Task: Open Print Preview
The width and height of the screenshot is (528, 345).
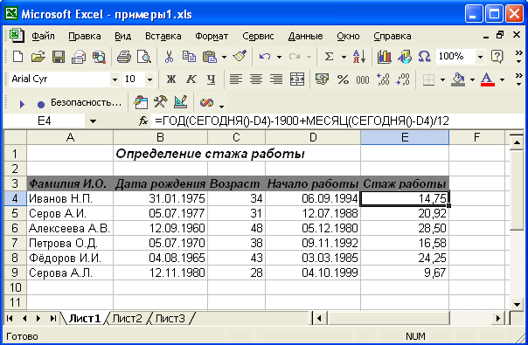Action: point(144,57)
